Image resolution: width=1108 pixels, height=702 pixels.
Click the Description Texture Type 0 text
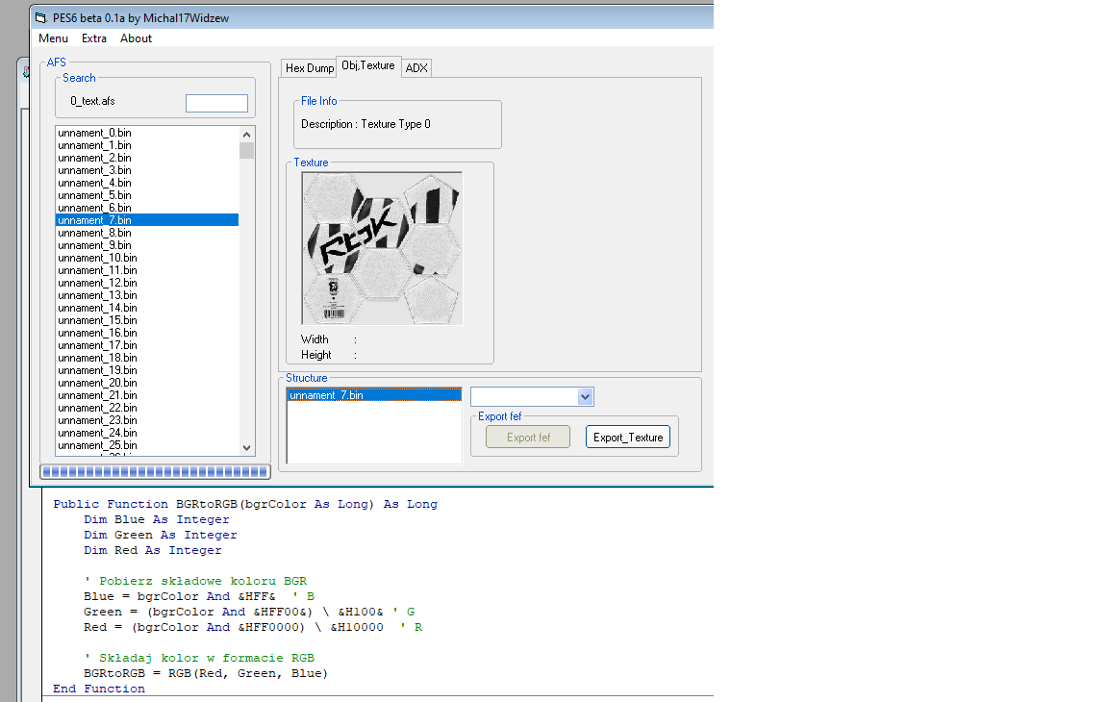(366, 124)
